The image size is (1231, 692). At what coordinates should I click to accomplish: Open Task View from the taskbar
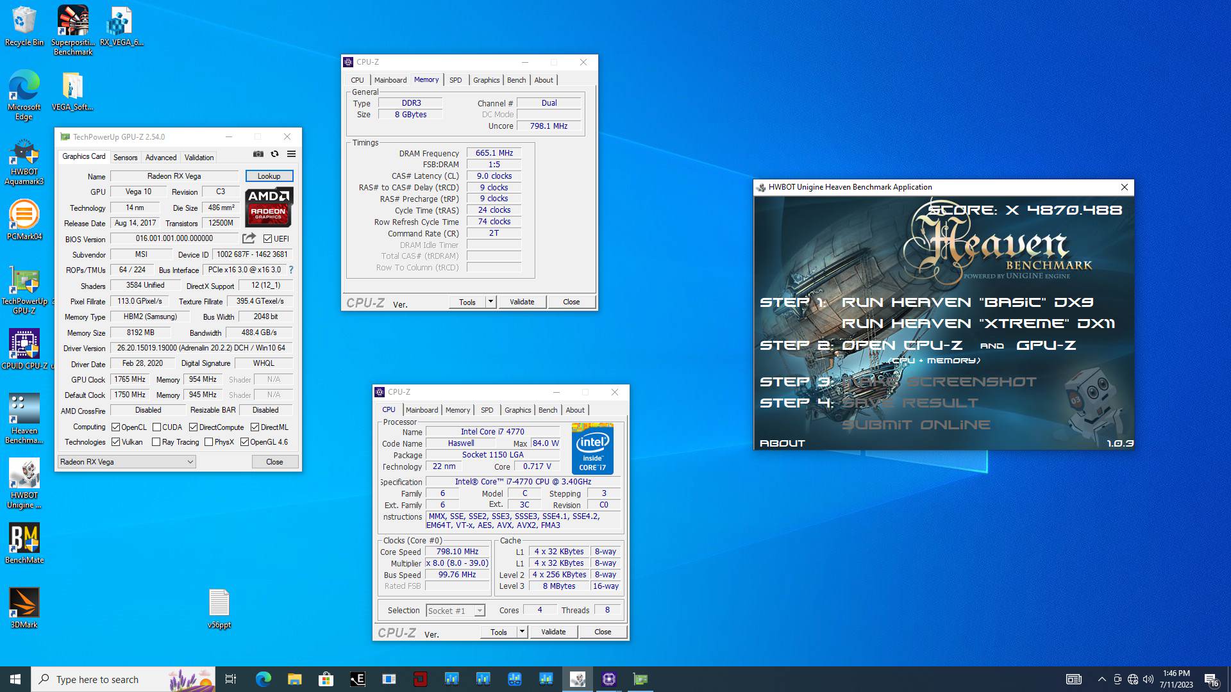(x=231, y=679)
